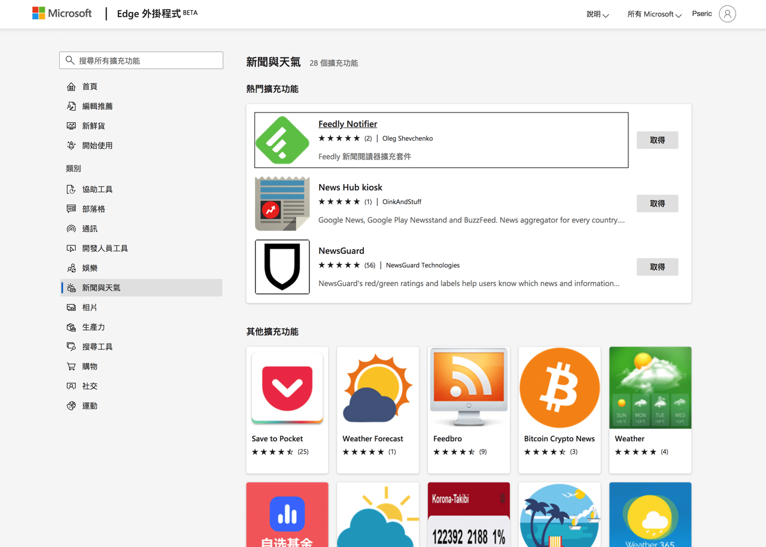Viewport: 766px width, 547px height.
Task: Click the 開發人員工具 category icon
Action: pos(71,249)
